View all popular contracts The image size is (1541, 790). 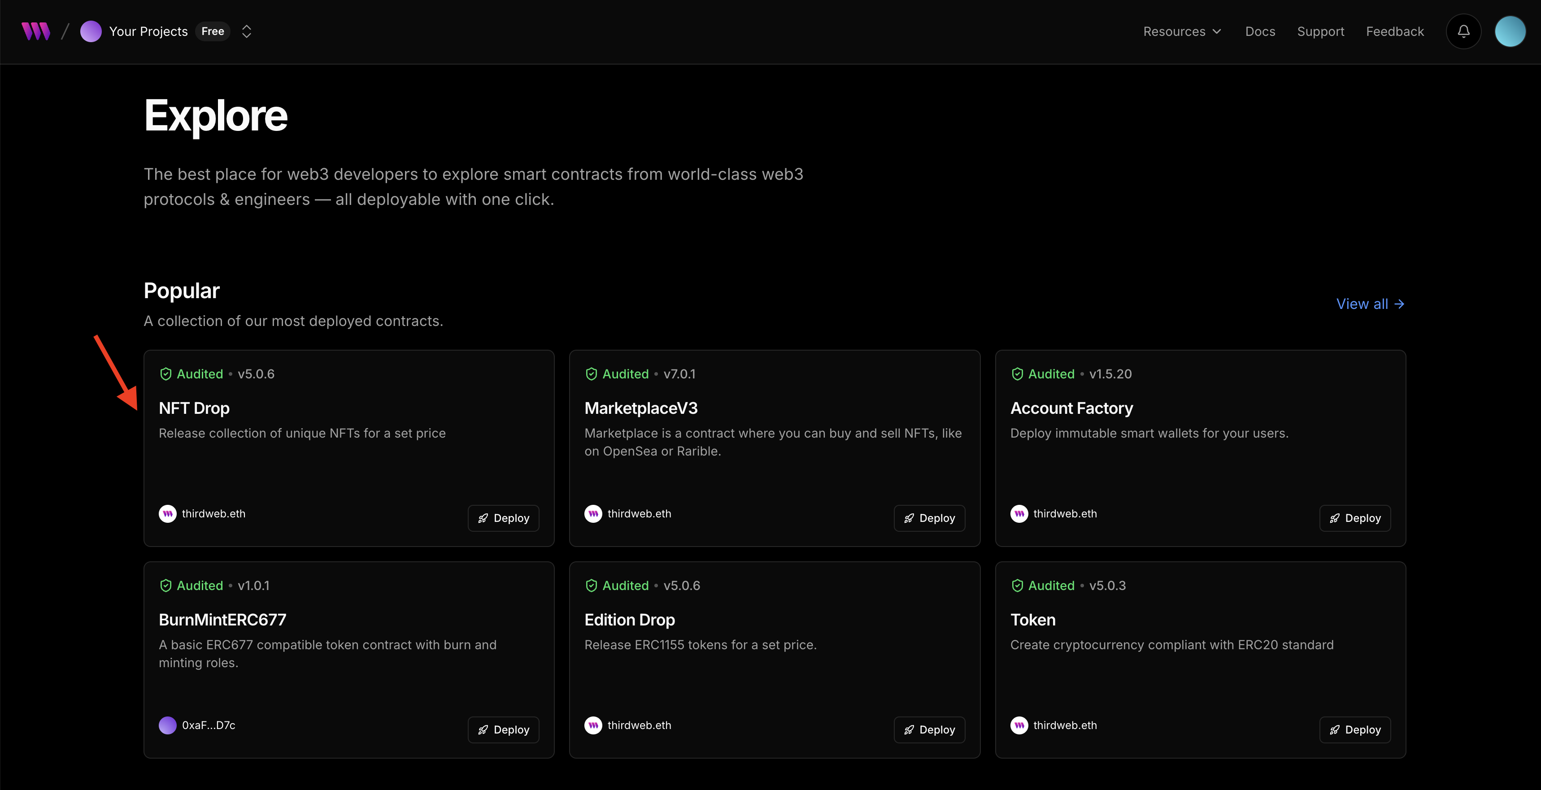coord(1370,304)
